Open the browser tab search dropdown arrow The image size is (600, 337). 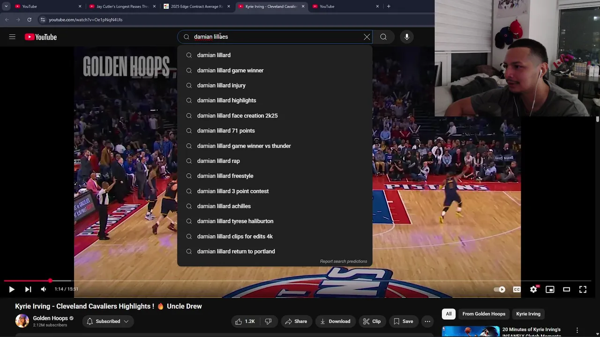(6, 7)
